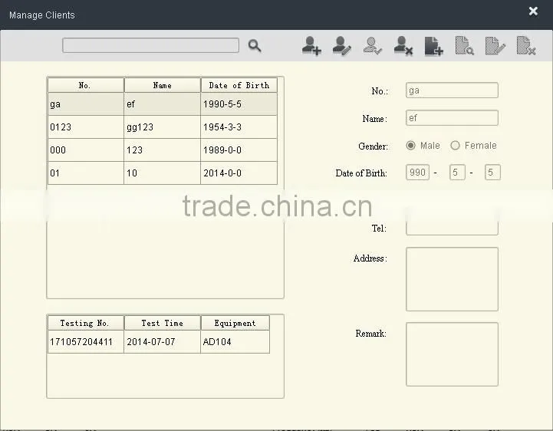
Task: Select test record 171057204411
Action: point(159,342)
